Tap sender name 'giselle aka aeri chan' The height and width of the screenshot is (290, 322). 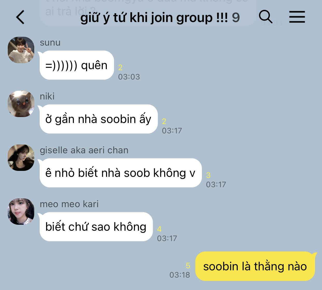(84, 150)
